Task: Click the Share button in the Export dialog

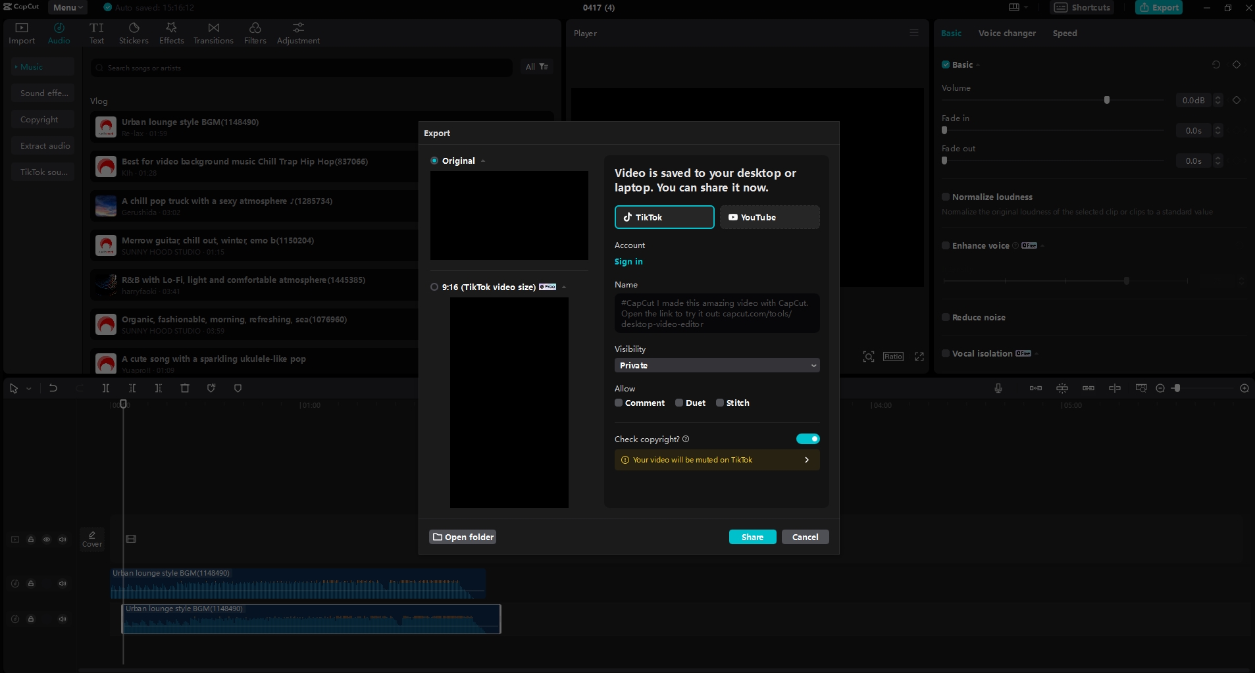Action: 752,537
